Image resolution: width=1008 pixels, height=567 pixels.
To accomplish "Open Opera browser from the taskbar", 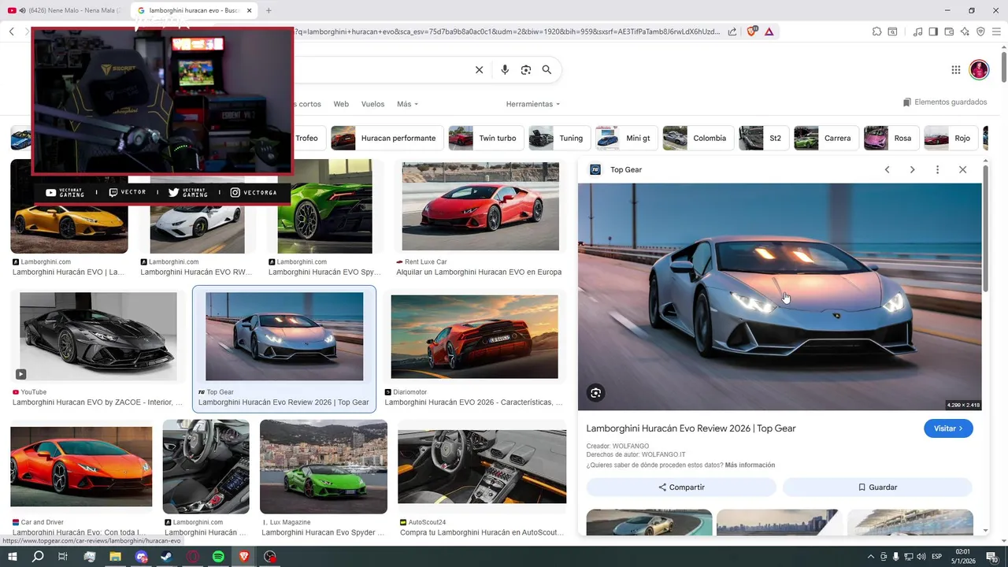I will (193, 557).
